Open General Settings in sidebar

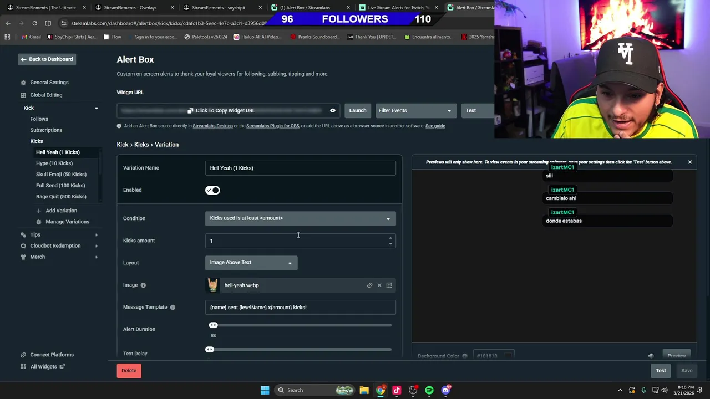pos(49,83)
